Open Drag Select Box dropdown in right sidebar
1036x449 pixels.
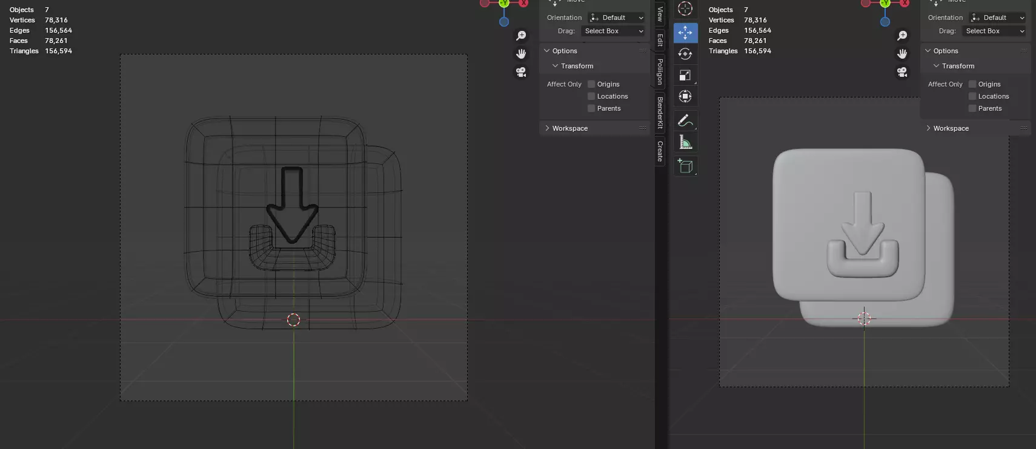[994, 31]
